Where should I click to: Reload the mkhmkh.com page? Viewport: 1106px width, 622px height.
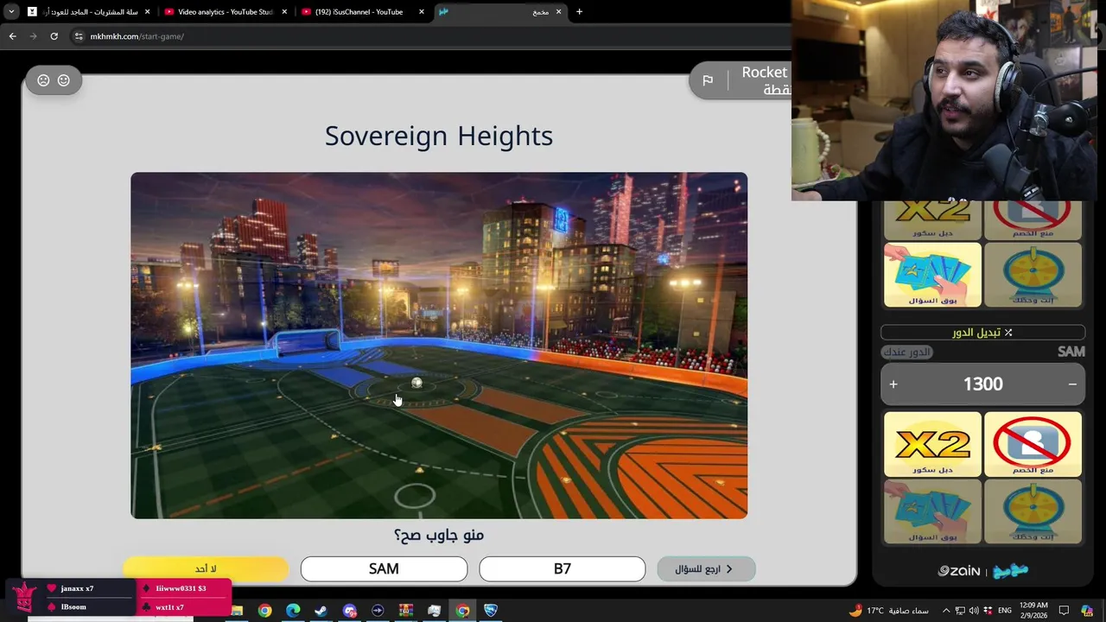click(x=54, y=36)
